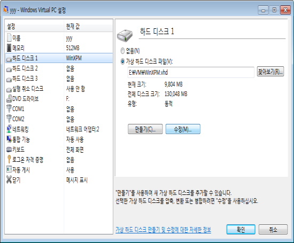This screenshot has height=243, width=294.
Task: Click the 키보드 keyboard icon
Action: pyautogui.click(x=9, y=150)
